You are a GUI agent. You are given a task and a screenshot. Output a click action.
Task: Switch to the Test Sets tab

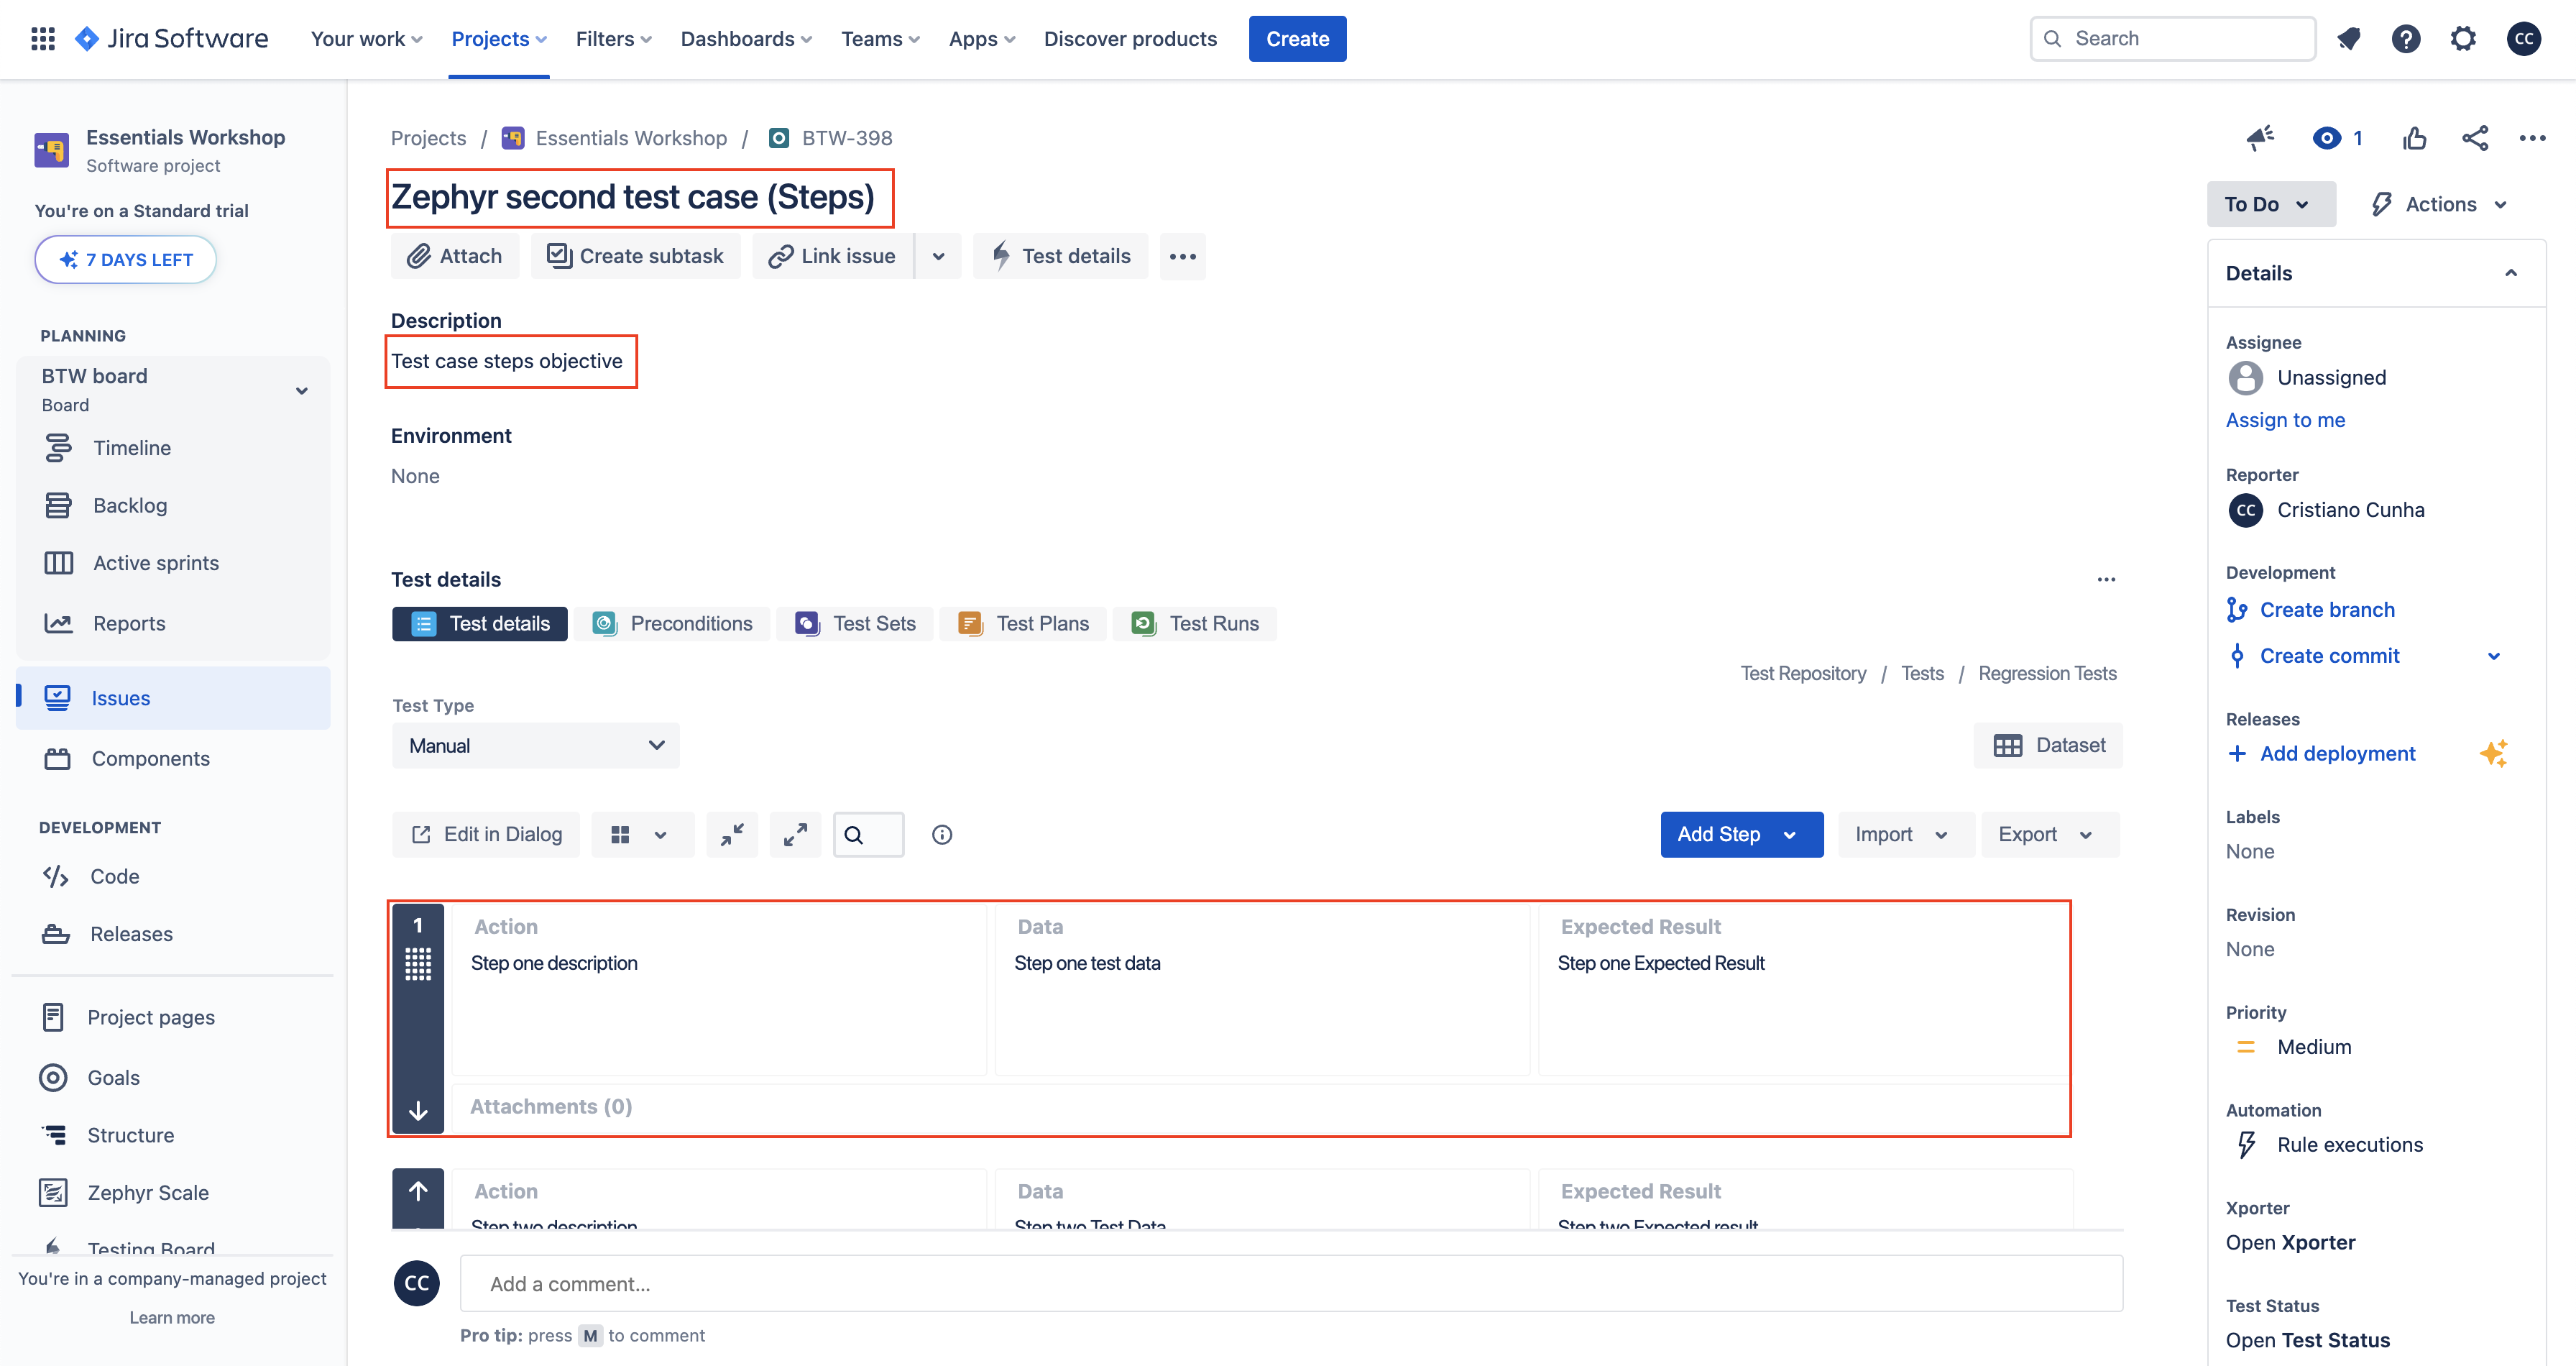point(856,624)
